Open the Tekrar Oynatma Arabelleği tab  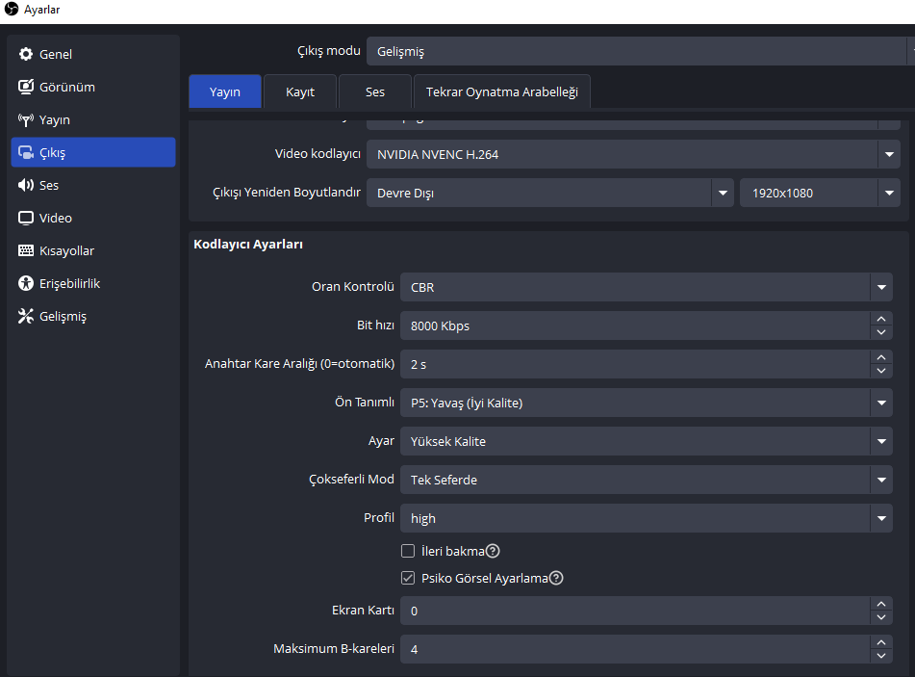coord(502,91)
